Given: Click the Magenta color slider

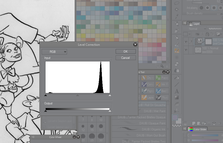Looking at the screenshot, I should (x=205, y=140).
